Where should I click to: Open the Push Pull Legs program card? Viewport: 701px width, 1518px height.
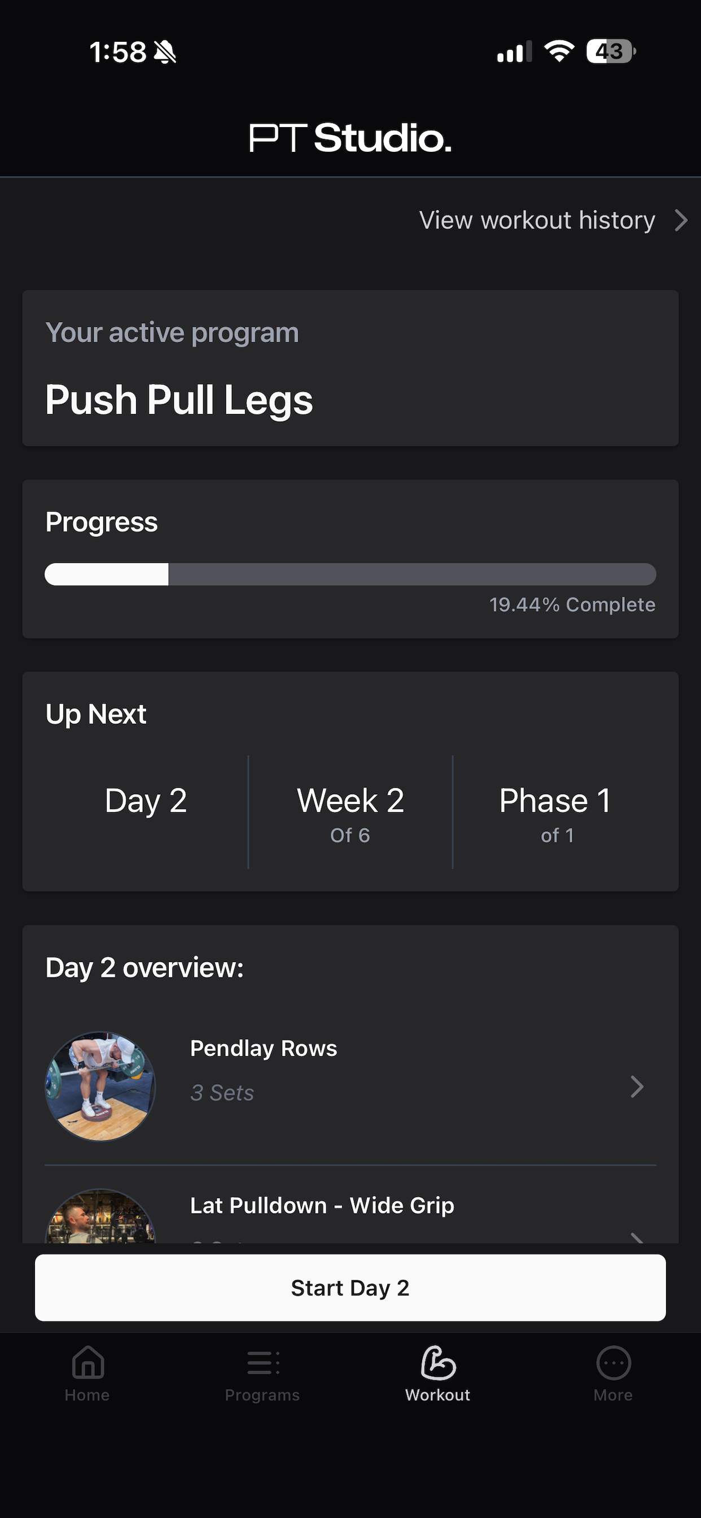tap(350, 368)
